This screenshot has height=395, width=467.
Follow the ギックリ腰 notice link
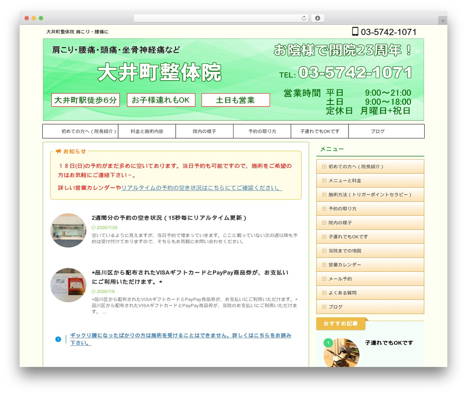(x=181, y=339)
